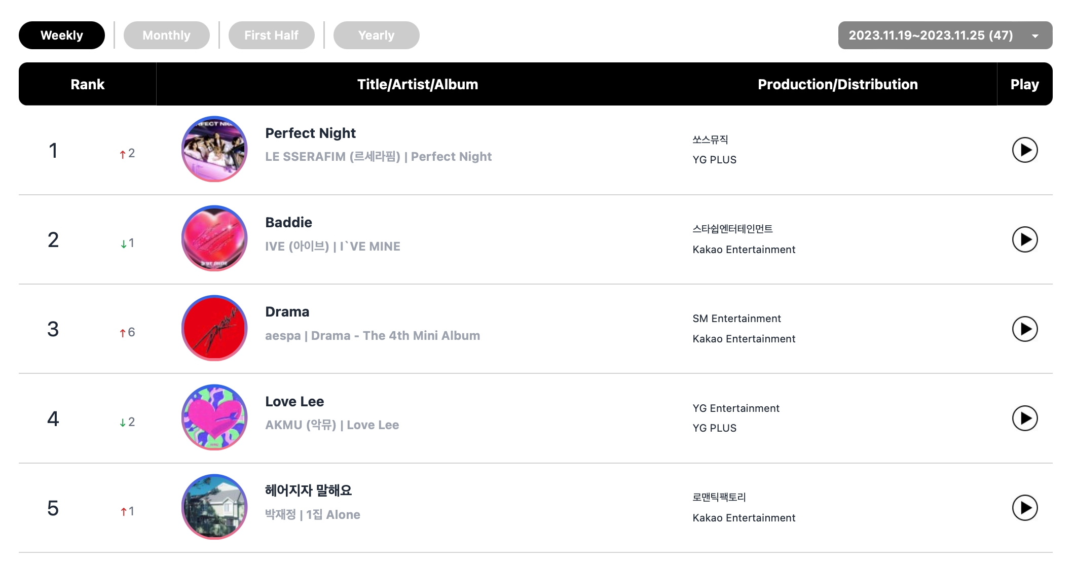The image size is (1073, 561).
Task: Select the First Half chart tab
Action: (x=271, y=36)
